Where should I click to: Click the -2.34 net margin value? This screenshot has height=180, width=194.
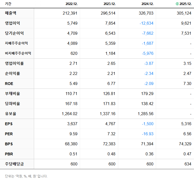click(149, 73)
